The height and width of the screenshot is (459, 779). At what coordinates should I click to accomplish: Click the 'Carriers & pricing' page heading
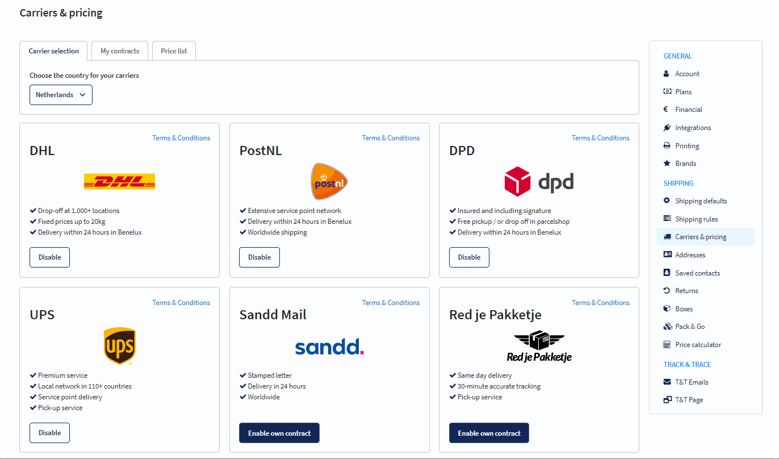61,12
